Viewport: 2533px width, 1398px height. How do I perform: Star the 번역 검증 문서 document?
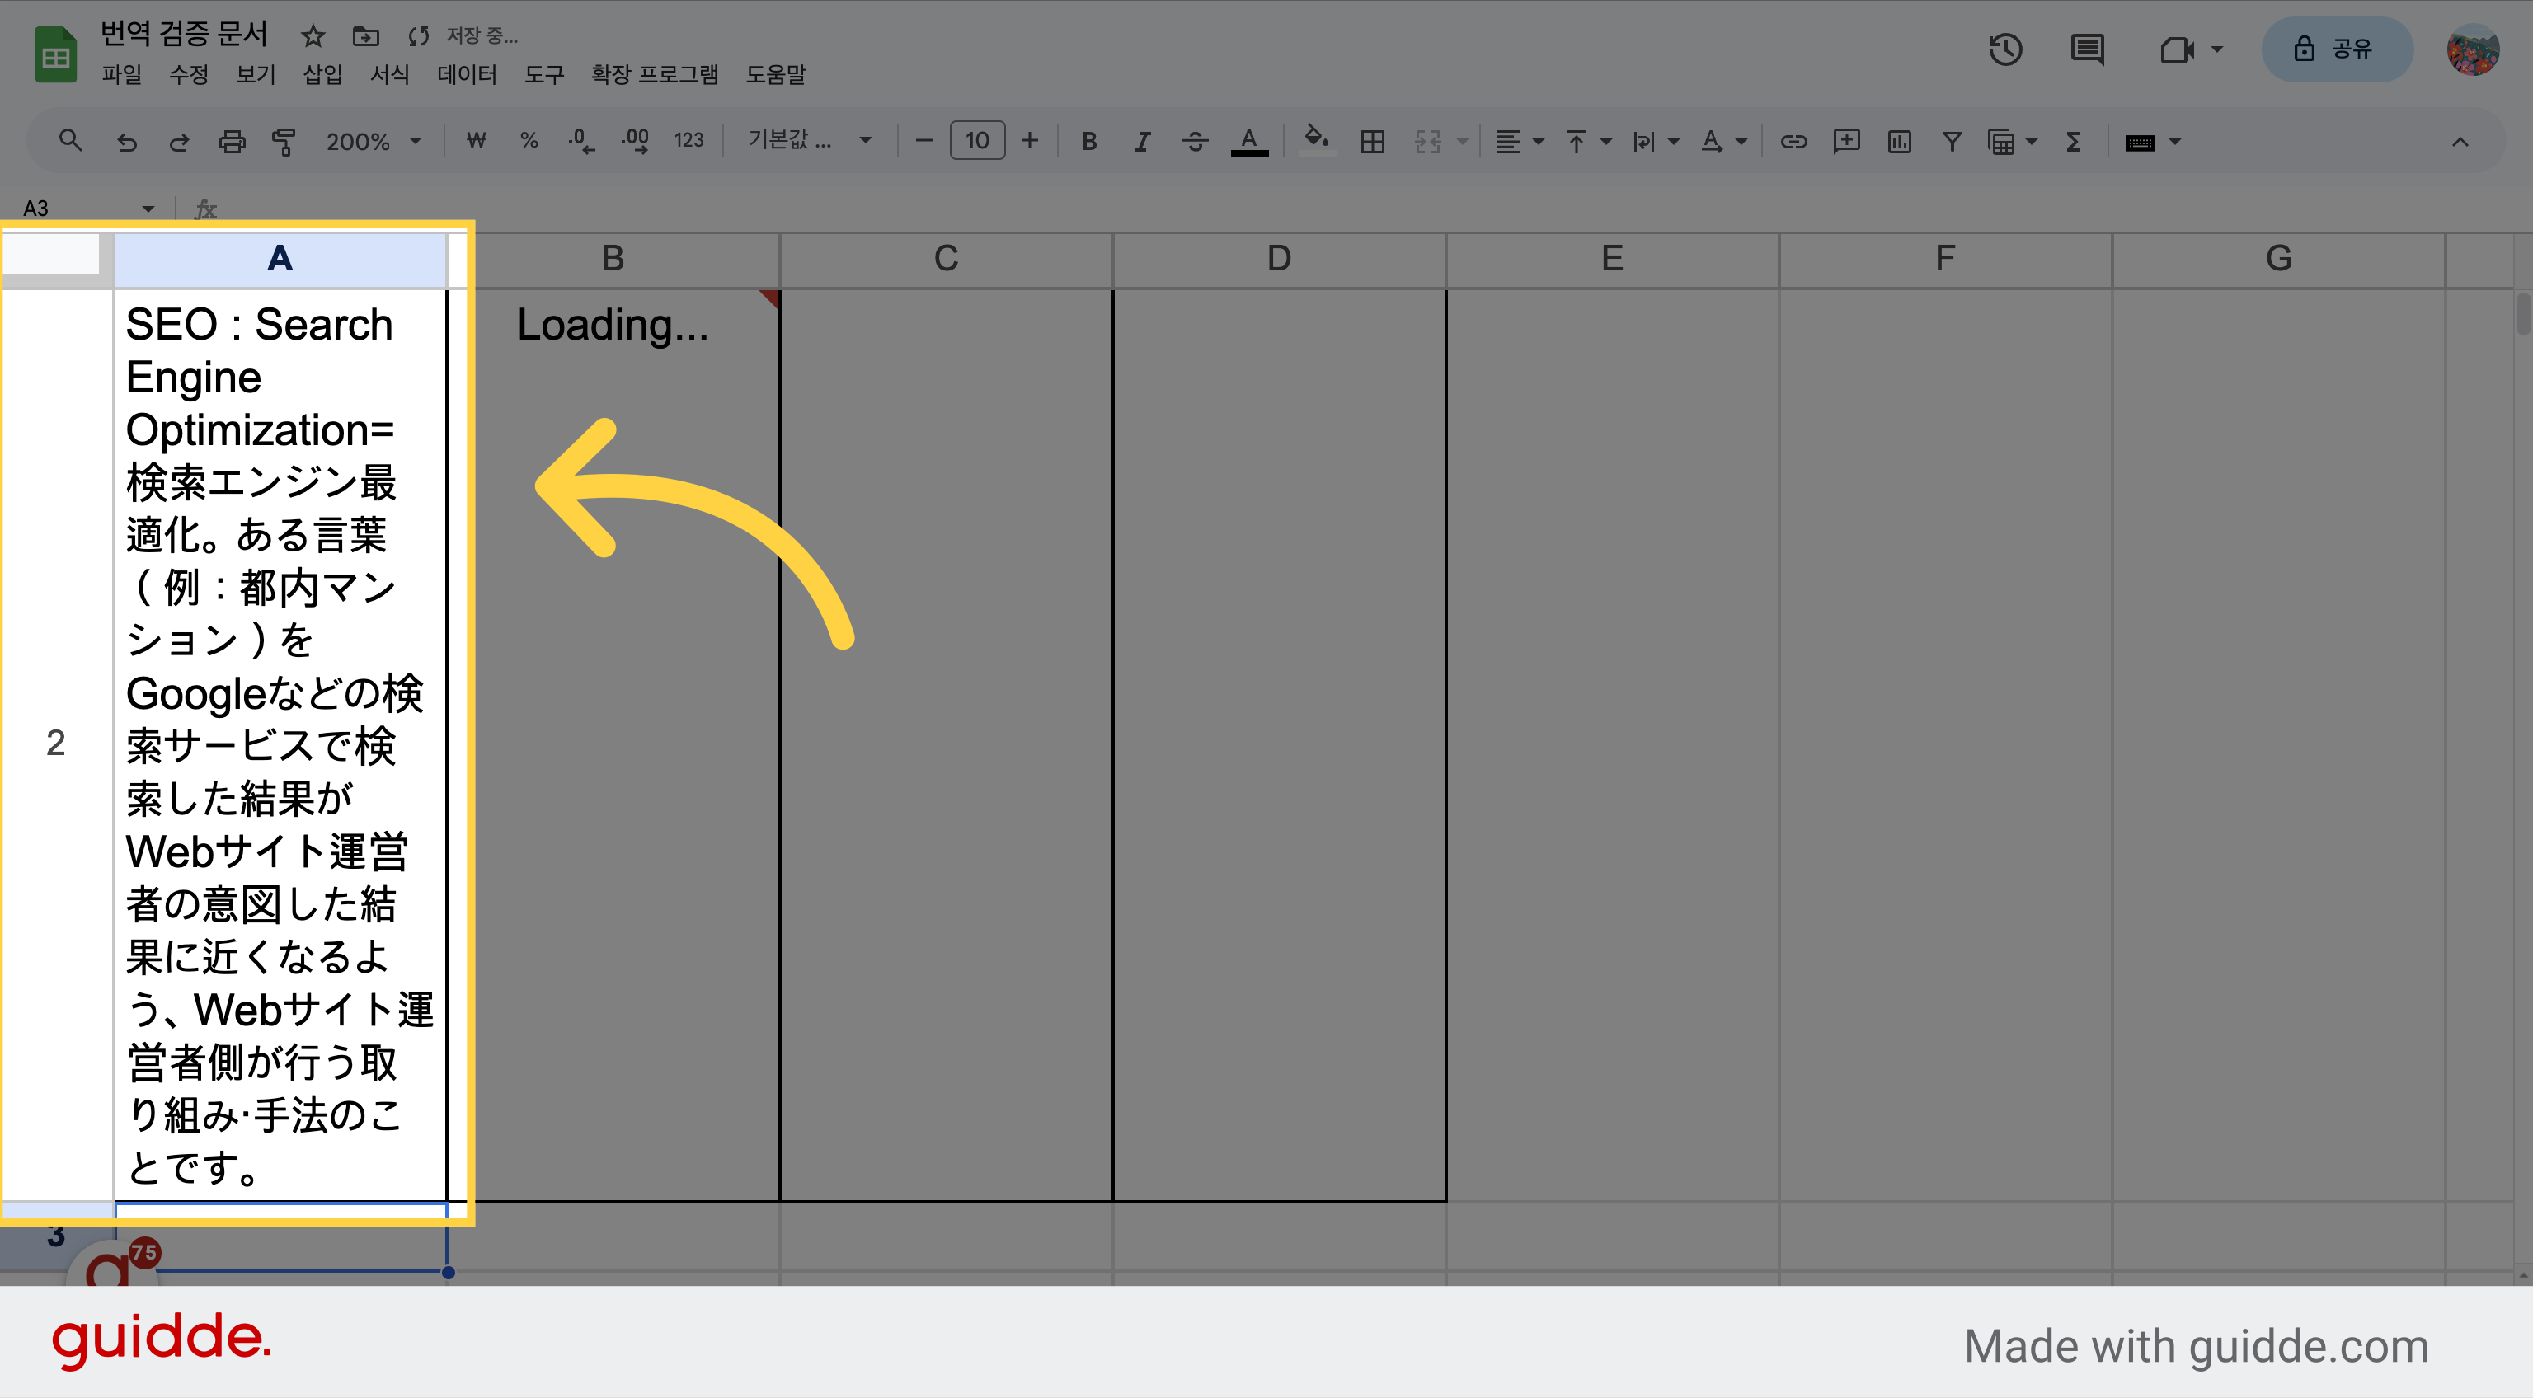tap(313, 36)
